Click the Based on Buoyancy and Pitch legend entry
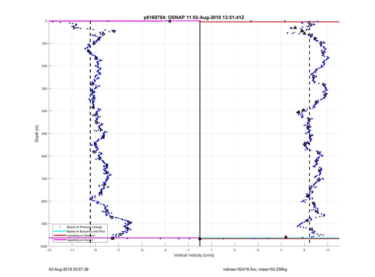This screenshot has height=277, width=375. pos(86,231)
